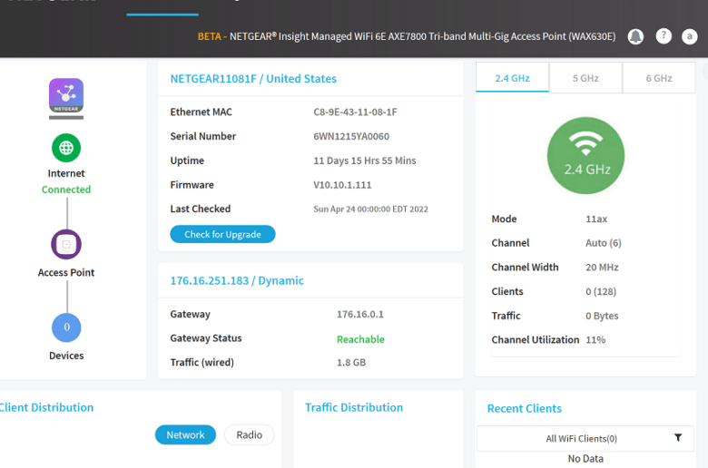
Task: Open the notifications bell icon
Action: 635,36
